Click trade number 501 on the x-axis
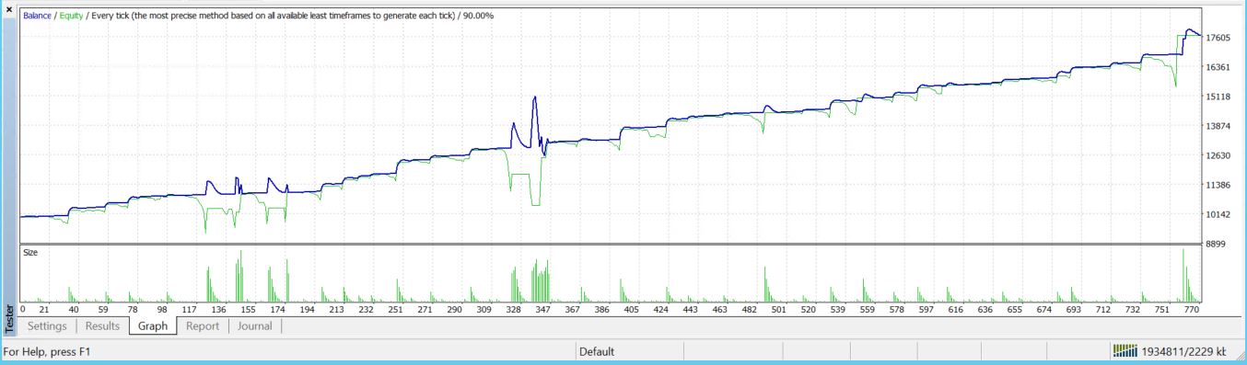The image size is (1247, 365). click(x=778, y=310)
